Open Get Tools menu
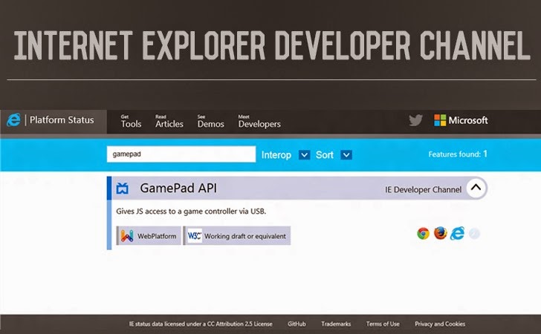The height and width of the screenshot is (334, 541). tap(131, 122)
